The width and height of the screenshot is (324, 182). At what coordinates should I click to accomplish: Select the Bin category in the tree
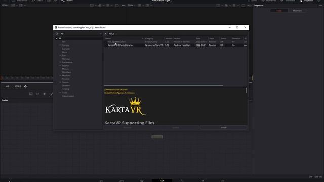64,42
